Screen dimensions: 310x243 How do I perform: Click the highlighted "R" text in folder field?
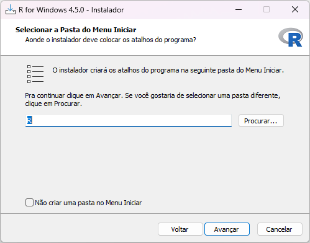pos(30,120)
